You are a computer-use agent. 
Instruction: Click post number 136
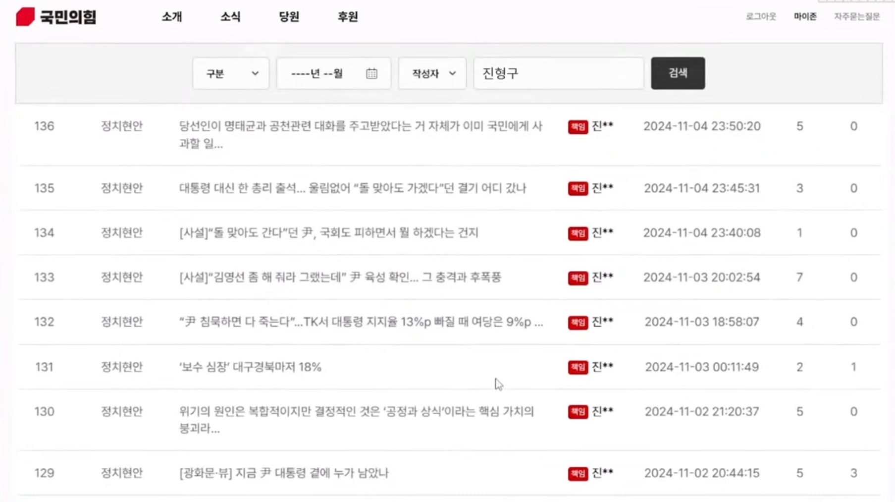point(44,126)
